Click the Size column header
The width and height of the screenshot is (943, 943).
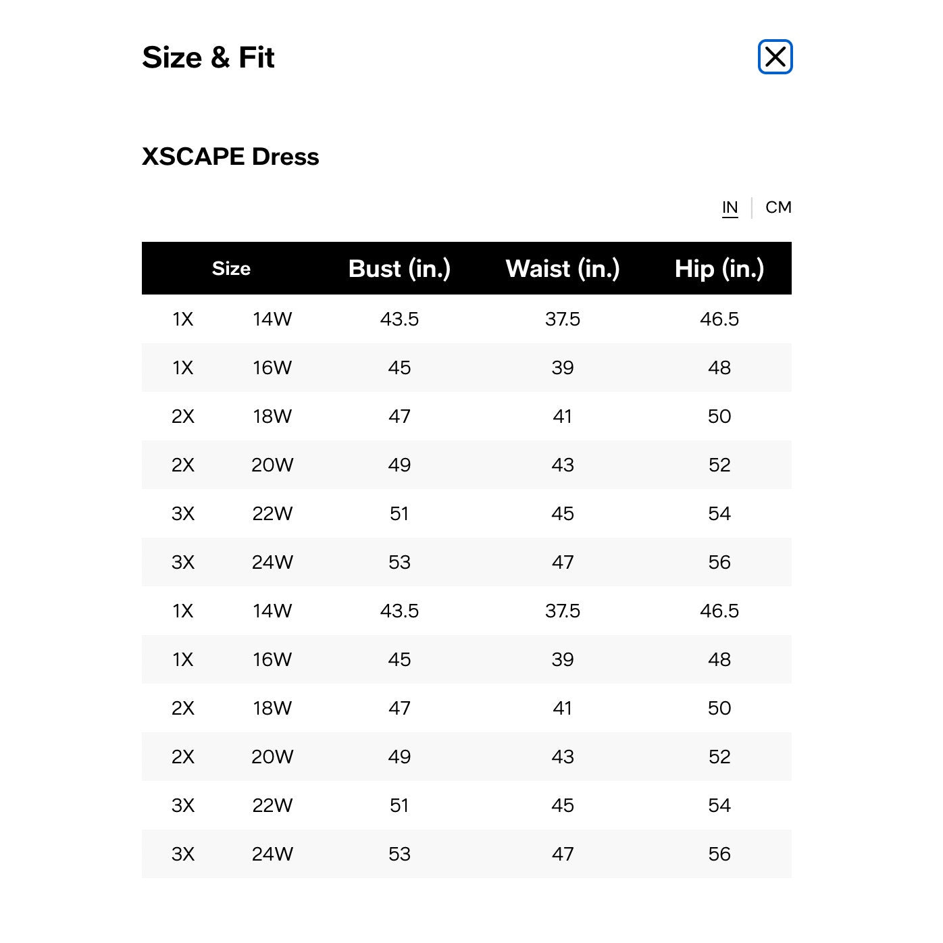click(x=231, y=269)
